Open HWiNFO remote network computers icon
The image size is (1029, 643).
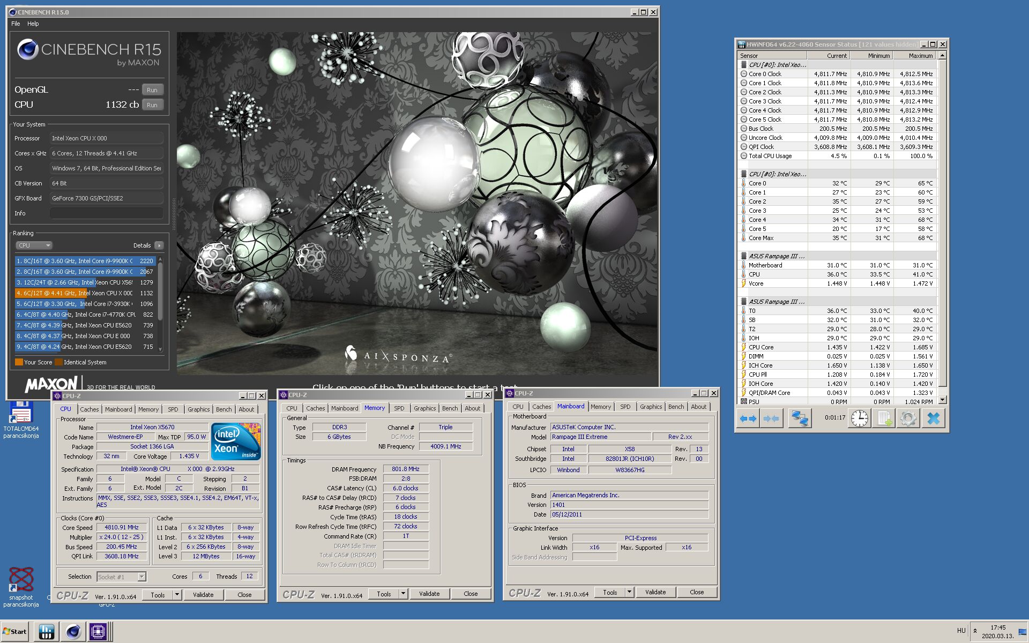(799, 418)
